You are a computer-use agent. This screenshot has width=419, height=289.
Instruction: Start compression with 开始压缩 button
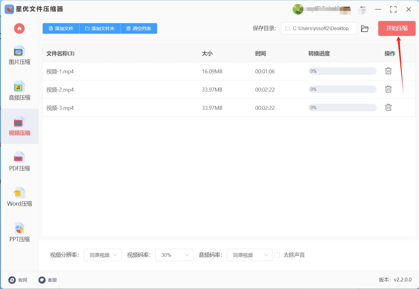coord(397,29)
